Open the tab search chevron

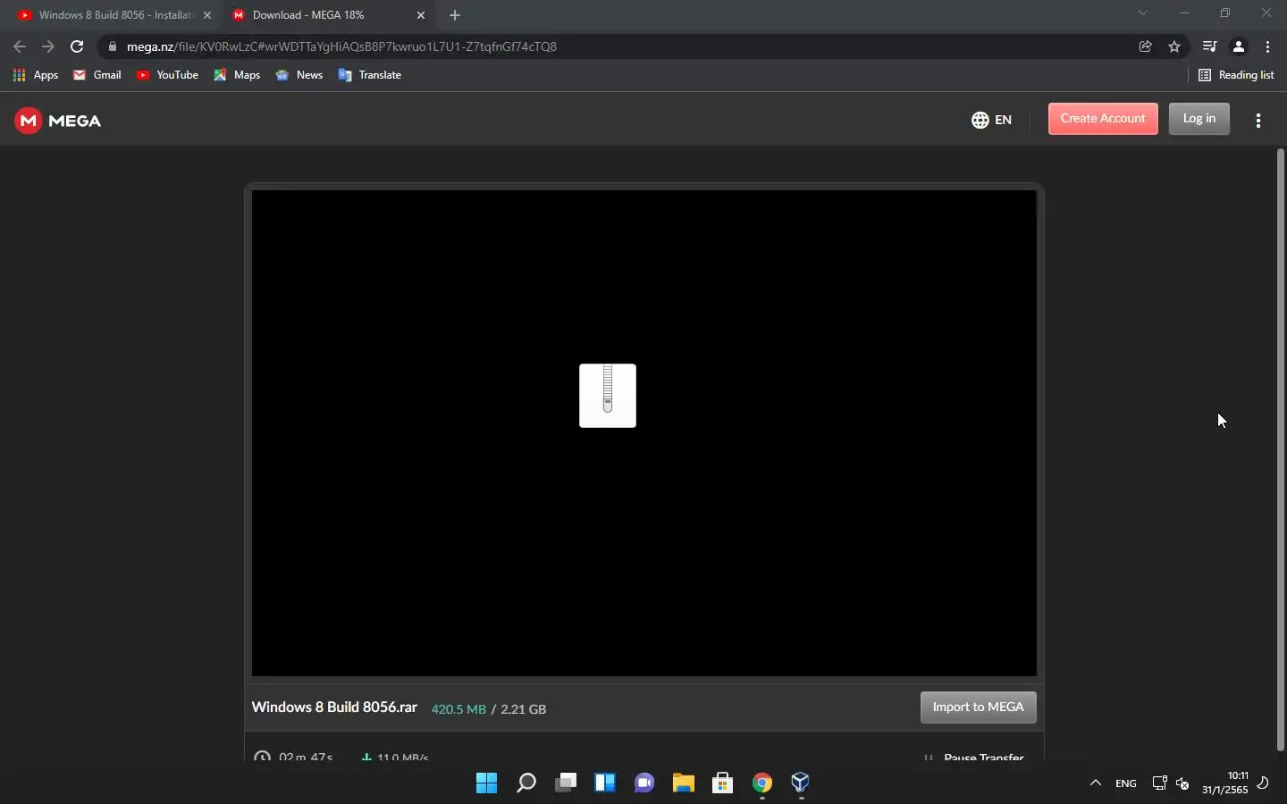[x=1143, y=13]
